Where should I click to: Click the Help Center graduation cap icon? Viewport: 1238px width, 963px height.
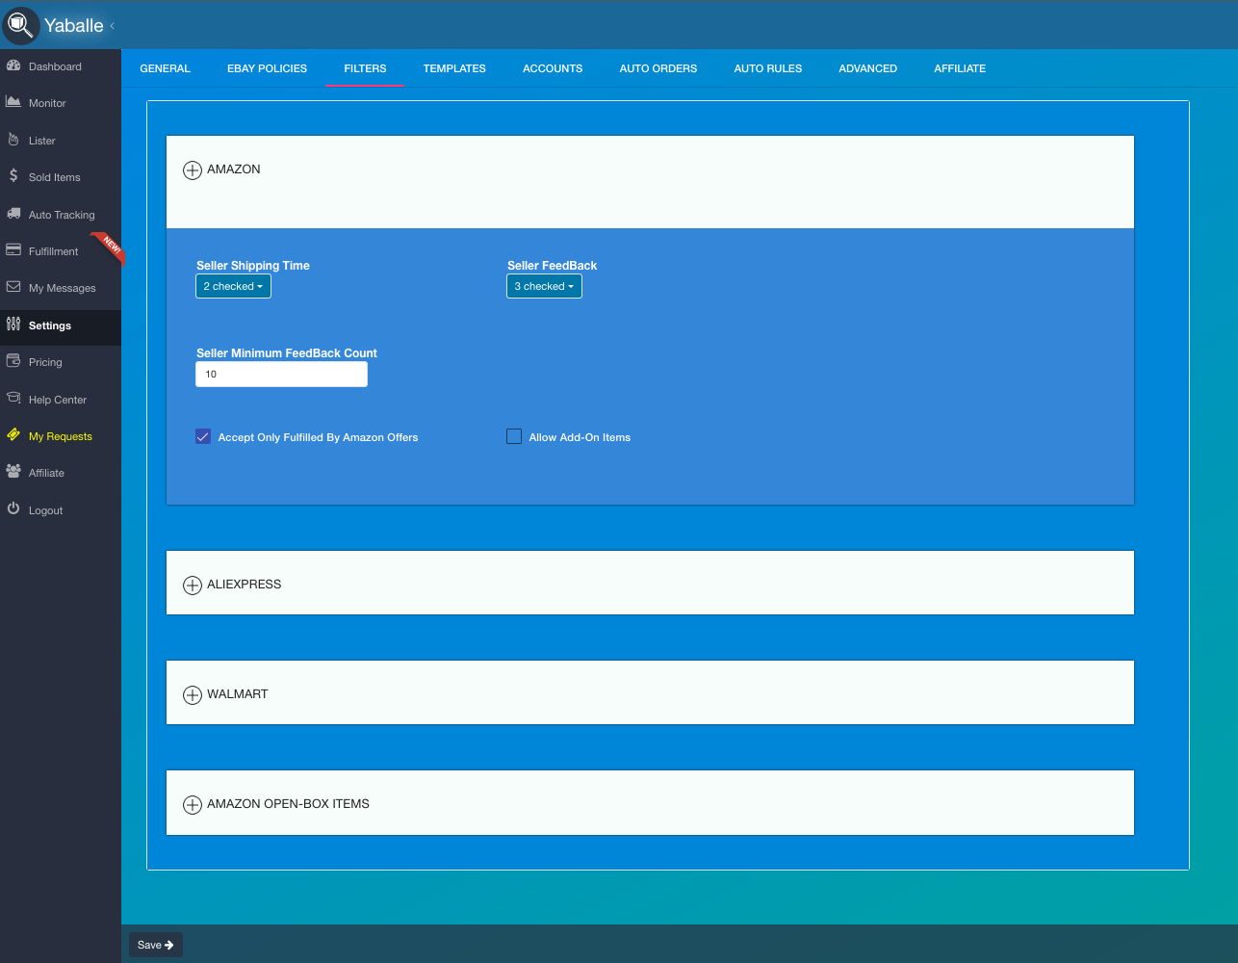pyautogui.click(x=13, y=398)
